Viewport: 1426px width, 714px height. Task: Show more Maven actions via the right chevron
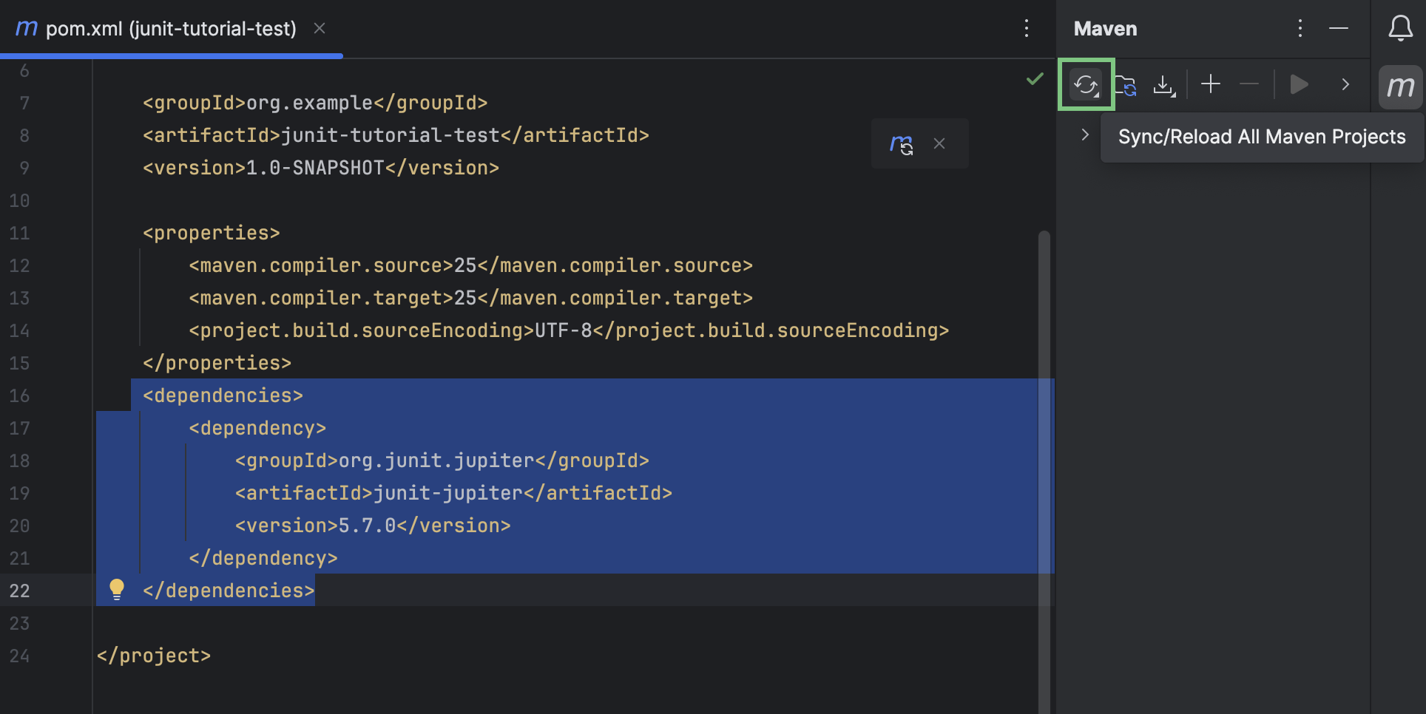pos(1345,84)
